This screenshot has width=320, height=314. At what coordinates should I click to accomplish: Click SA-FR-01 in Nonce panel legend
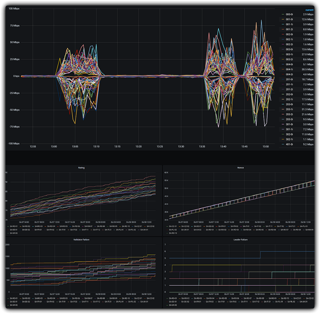[x=222, y=226]
